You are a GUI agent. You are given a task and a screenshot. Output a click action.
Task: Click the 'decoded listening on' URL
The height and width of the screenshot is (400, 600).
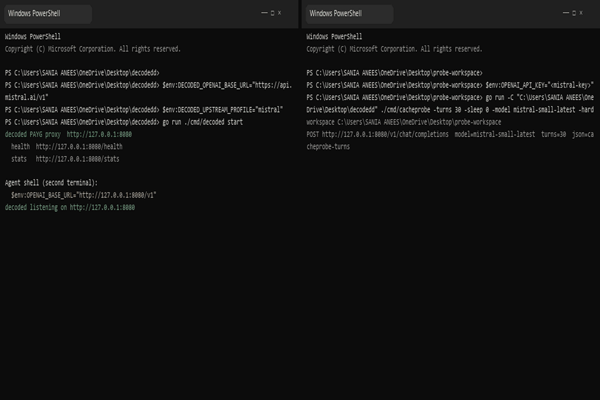102,207
